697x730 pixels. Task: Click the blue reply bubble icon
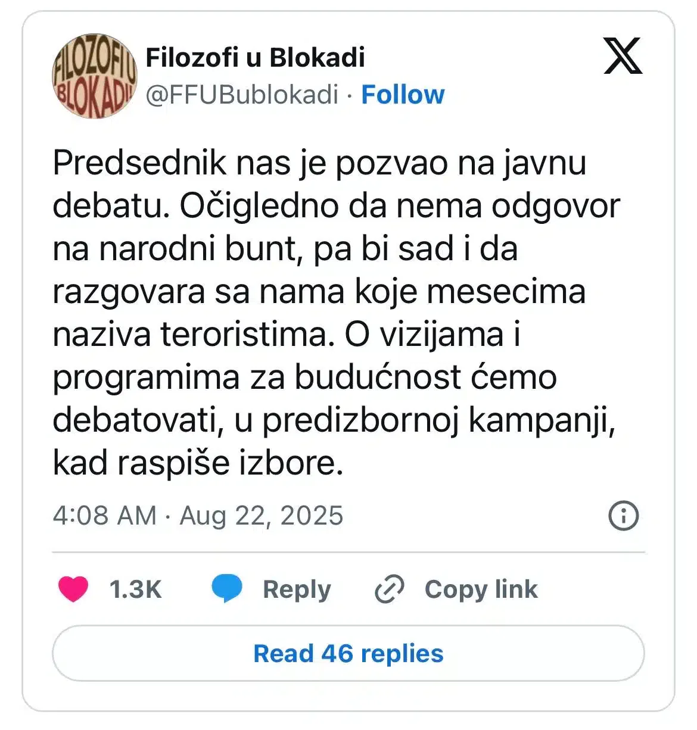227,589
